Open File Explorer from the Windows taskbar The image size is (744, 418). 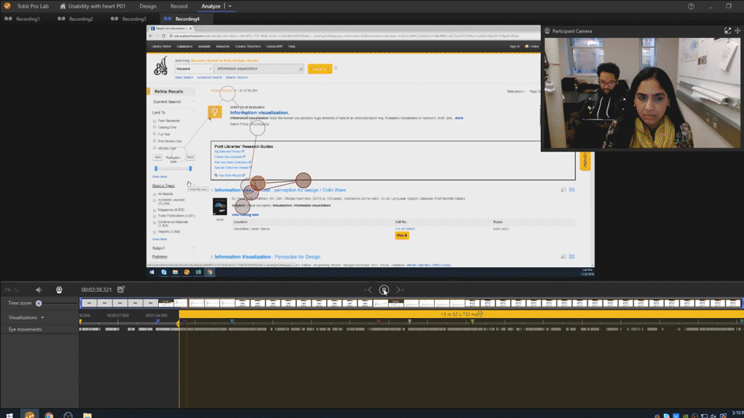click(x=88, y=415)
